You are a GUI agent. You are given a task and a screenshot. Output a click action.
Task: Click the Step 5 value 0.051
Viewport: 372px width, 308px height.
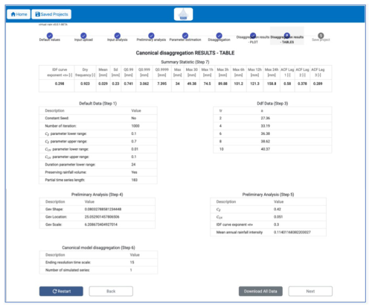pos(278,217)
